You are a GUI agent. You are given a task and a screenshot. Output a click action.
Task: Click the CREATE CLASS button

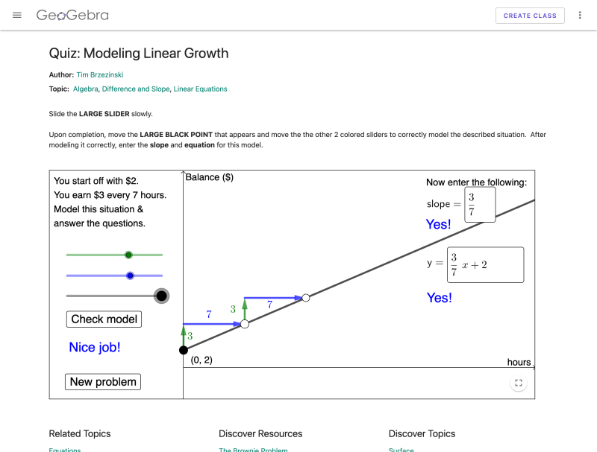coord(530,15)
